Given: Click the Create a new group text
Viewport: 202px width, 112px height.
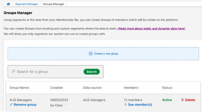Looking at the screenshot, I should (106, 54).
